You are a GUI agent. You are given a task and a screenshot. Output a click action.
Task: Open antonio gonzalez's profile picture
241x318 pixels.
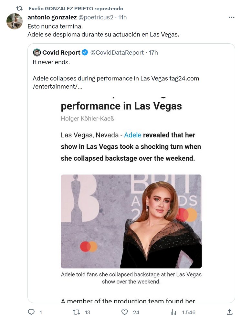coord(15,21)
